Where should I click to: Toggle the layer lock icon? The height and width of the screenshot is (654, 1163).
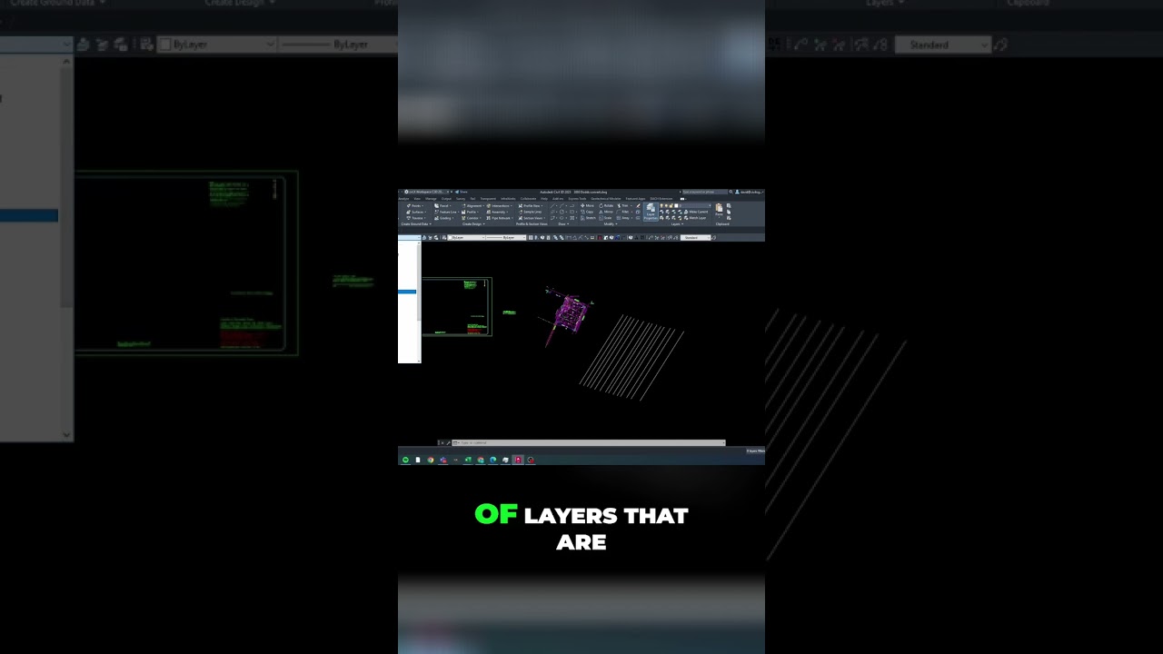tap(671, 205)
